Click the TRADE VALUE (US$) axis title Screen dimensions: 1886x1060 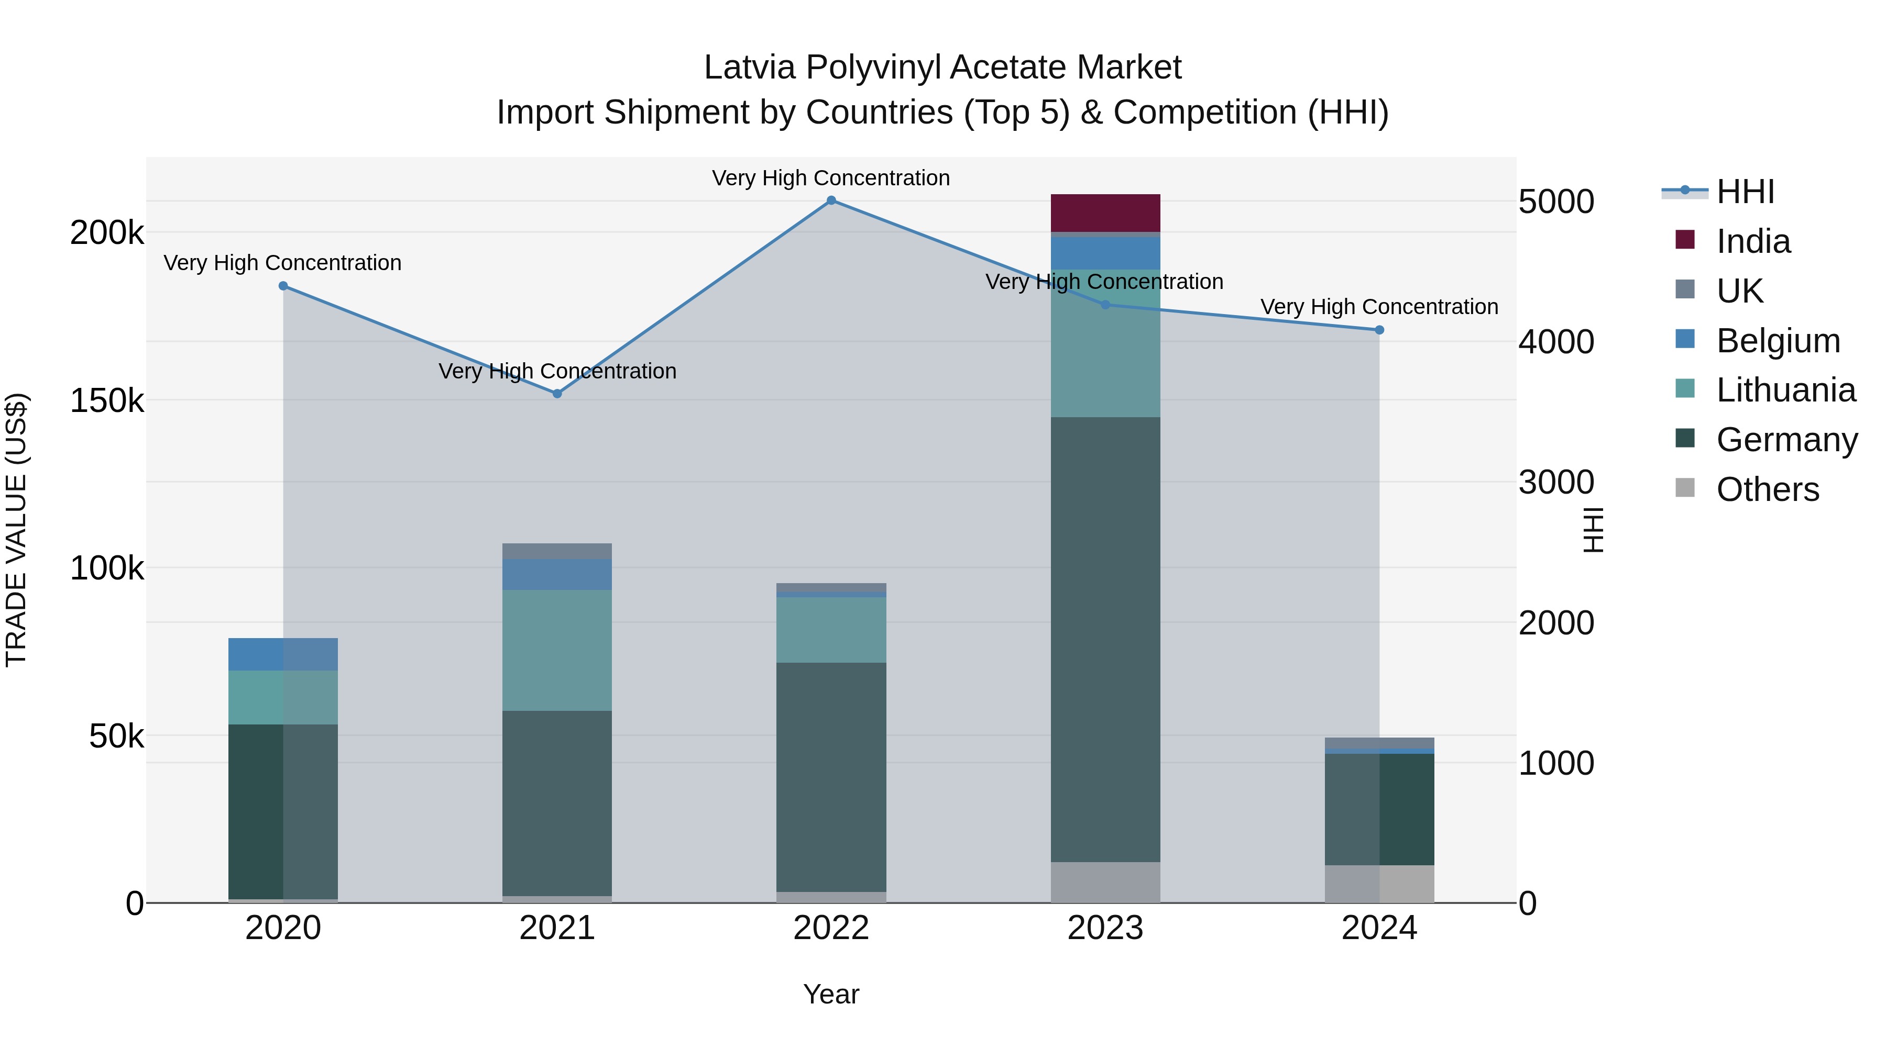(x=16, y=530)
